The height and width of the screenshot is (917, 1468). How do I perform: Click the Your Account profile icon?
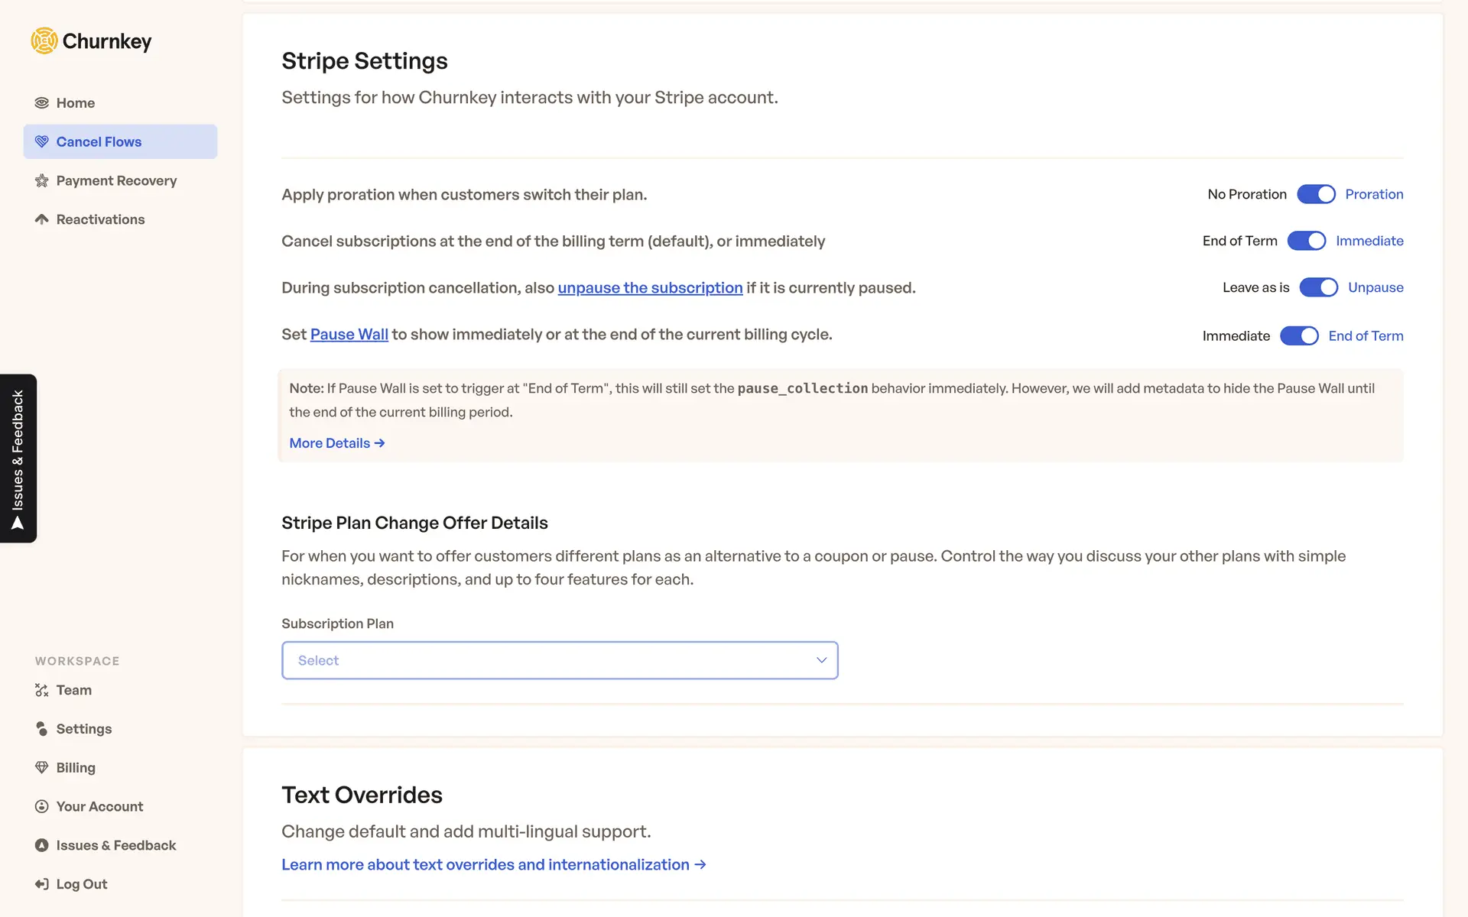(42, 806)
